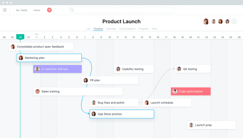The width and height of the screenshot is (243, 138).
Task: Click the assignee avatar on Code optimization
Action: point(175,91)
